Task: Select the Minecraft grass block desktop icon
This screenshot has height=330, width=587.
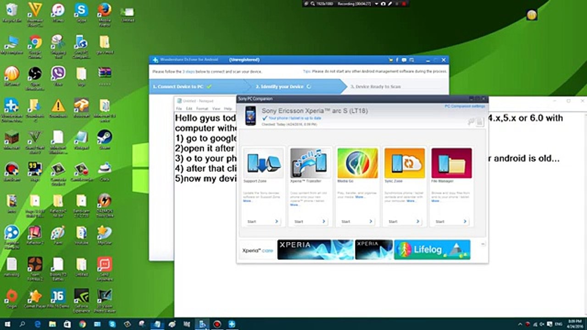Action: coord(11,139)
